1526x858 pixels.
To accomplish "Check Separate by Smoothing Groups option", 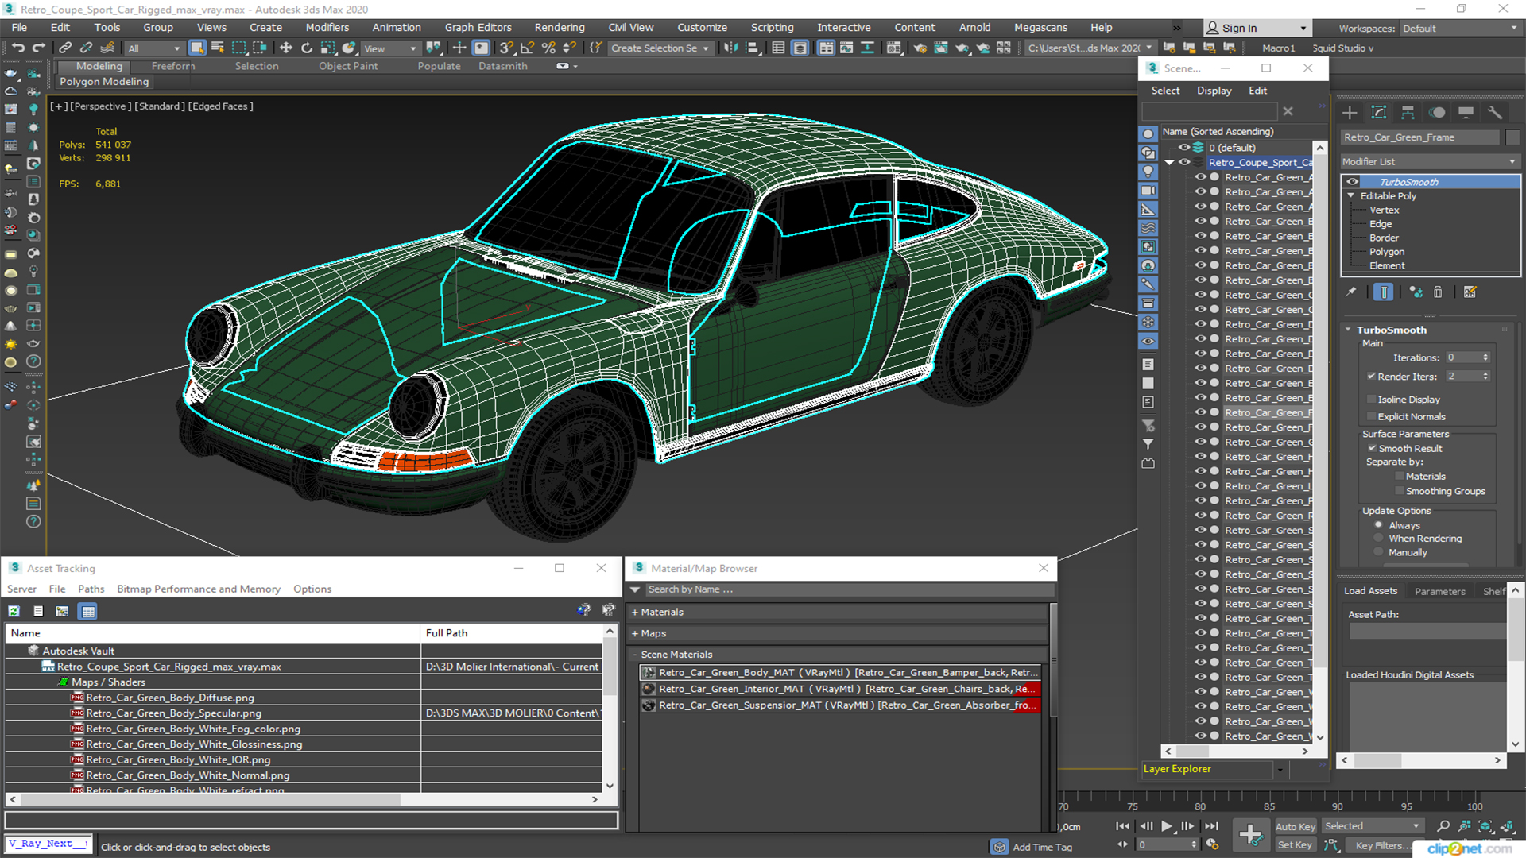I will [1400, 492].
